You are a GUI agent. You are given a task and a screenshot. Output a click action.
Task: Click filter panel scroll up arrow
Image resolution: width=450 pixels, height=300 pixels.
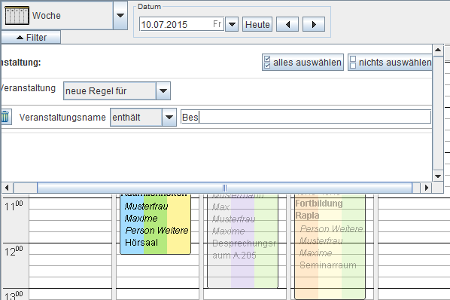click(438, 50)
